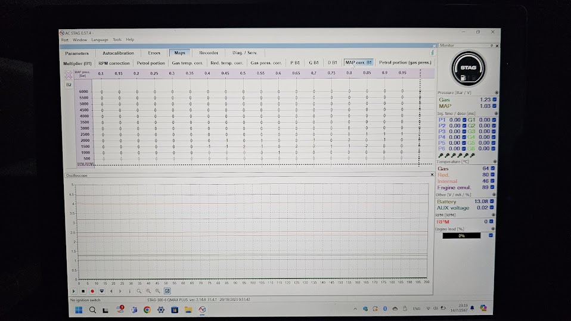Viewport: 571px width, 321px height.
Task: Switch to the Recorder tab
Action: (x=209, y=53)
